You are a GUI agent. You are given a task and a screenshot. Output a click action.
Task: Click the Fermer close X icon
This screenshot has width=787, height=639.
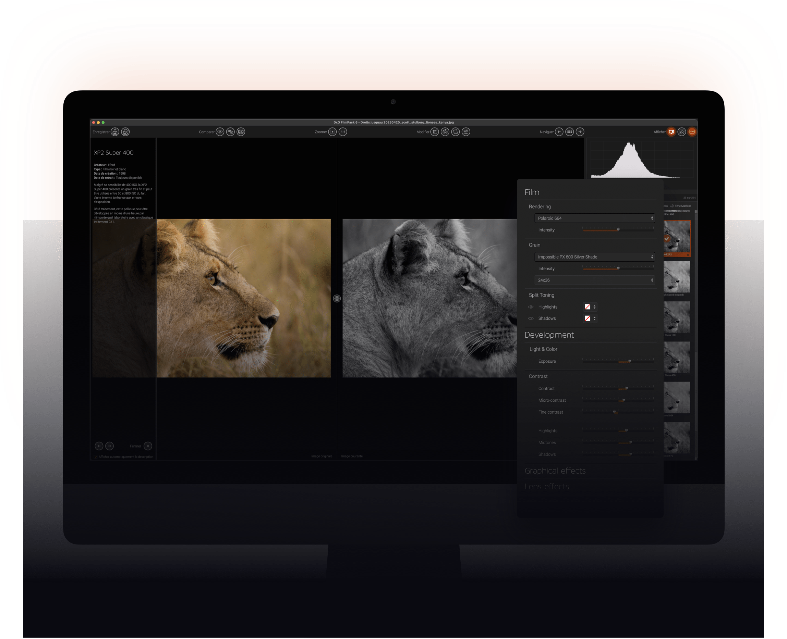coord(148,446)
